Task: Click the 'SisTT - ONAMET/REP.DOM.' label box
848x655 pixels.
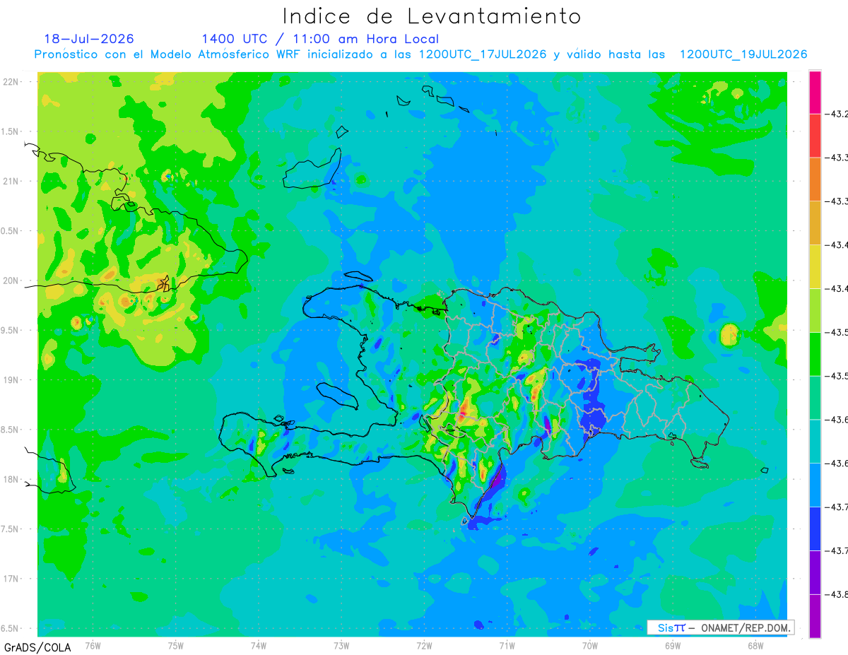Action: (721, 627)
